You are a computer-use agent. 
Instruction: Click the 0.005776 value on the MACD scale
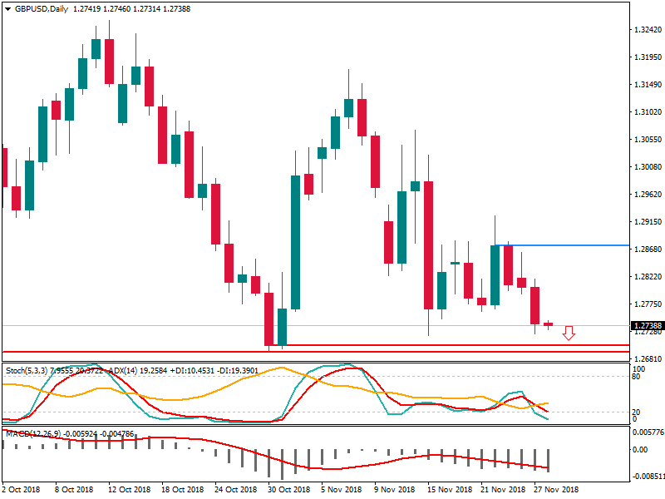[648, 432]
